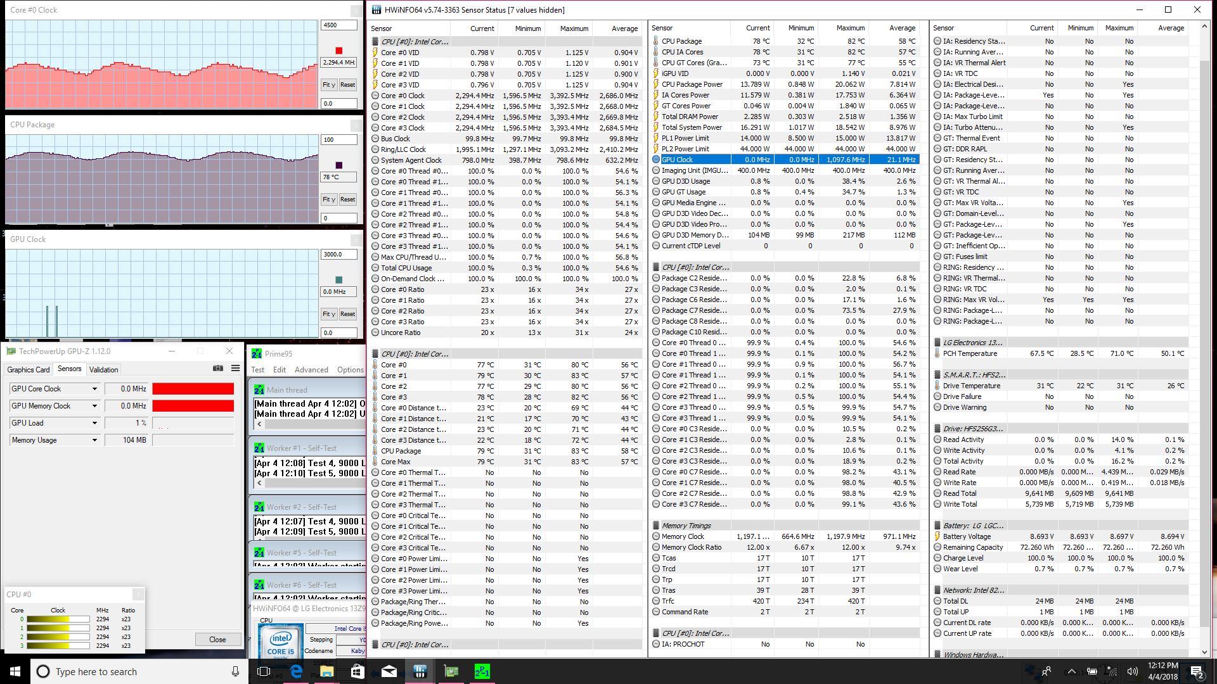This screenshot has height=684, width=1217.
Task: Open the Prime95 Advanced menu
Action: pyautogui.click(x=311, y=370)
